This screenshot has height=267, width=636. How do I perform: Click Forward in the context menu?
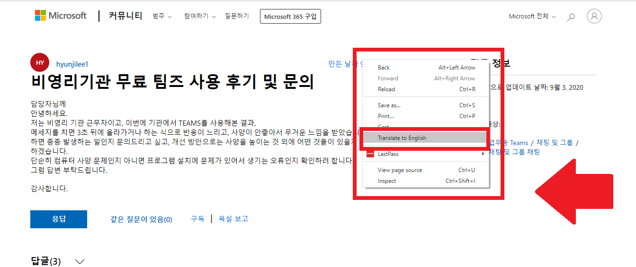click(x=425, y=78)
